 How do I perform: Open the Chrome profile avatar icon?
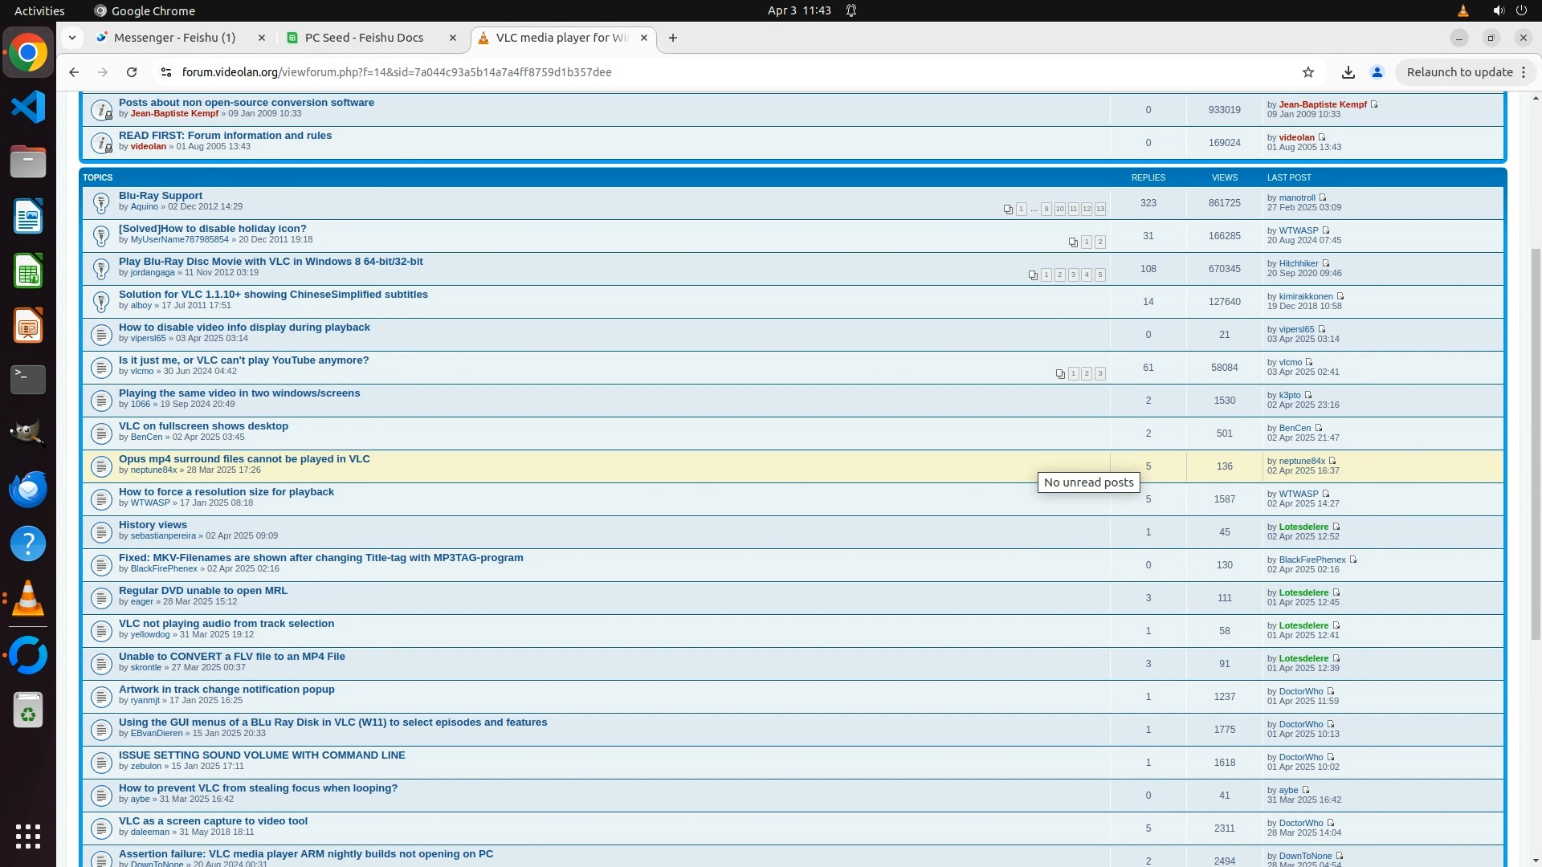(x=1377, y=72)
